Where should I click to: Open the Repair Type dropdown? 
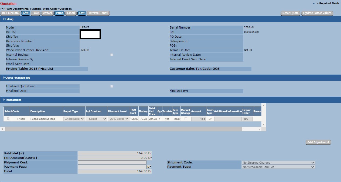click(x=74, y=119)
